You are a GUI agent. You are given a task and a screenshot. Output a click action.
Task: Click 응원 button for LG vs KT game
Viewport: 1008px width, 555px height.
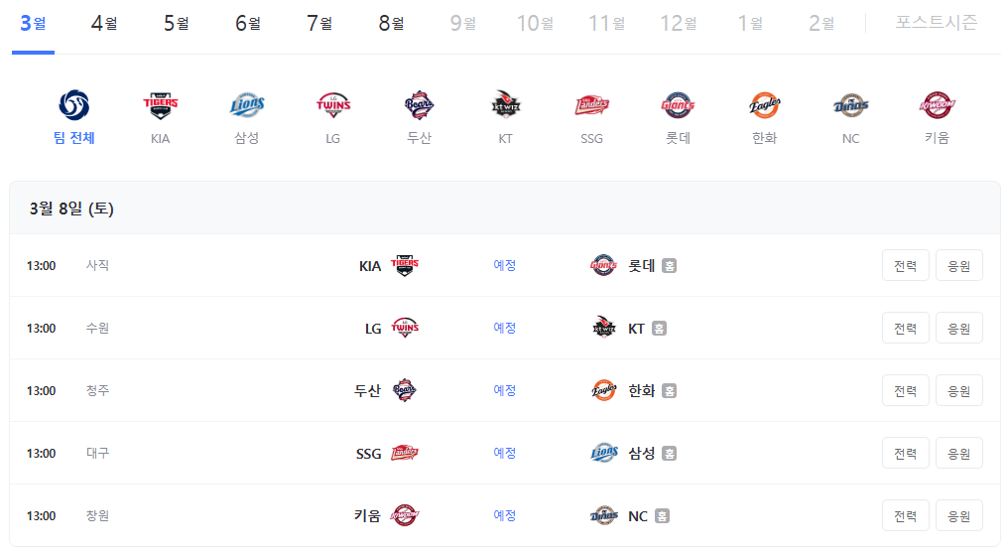click(958, 328)
